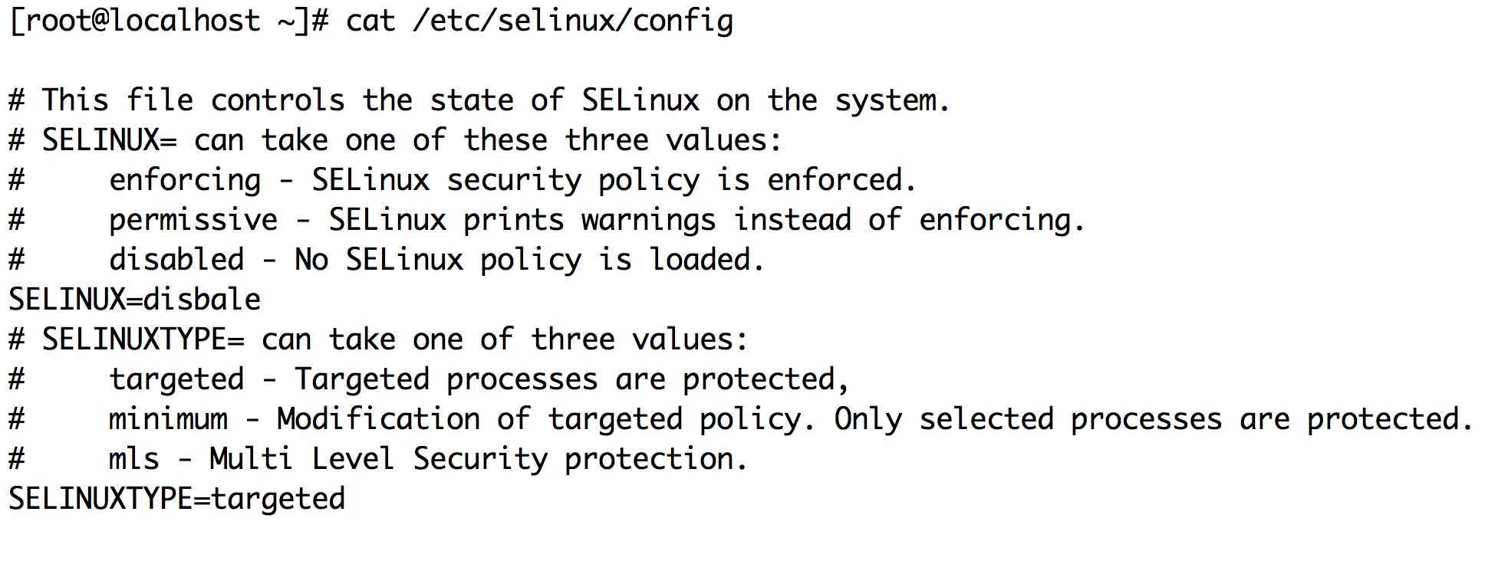Click the phrase 'prints warnings instead of enforcing'
The height and width of the screenshot is (564, 1508).
(774, 219)
